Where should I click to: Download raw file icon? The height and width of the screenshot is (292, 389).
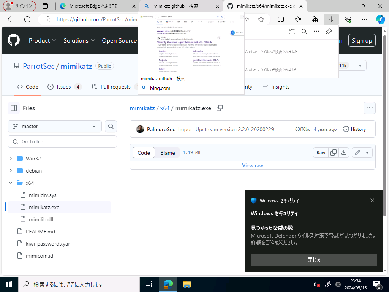(x=344, y=153)
